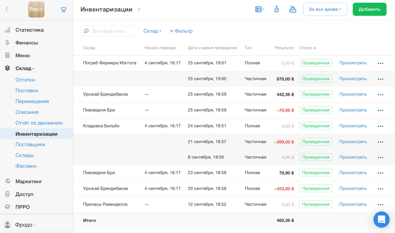
Task: Click the export icon in the header
Action: [x=276, y=9]
